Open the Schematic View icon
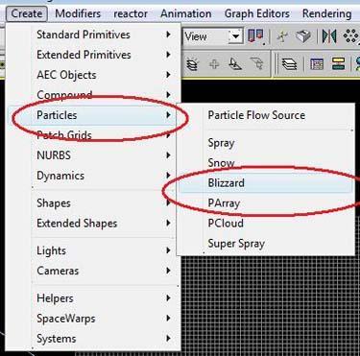The image size is (360, 356). 338,64
